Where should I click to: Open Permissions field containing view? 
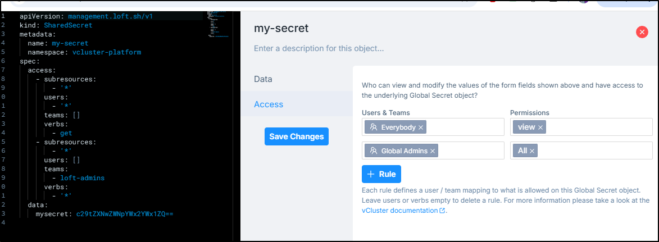(581, 127)
